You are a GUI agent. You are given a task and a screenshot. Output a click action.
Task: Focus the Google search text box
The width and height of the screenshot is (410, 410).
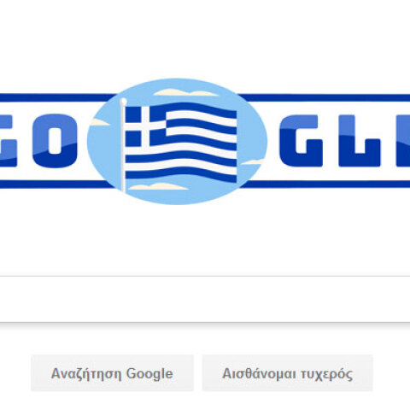(205, 299)
